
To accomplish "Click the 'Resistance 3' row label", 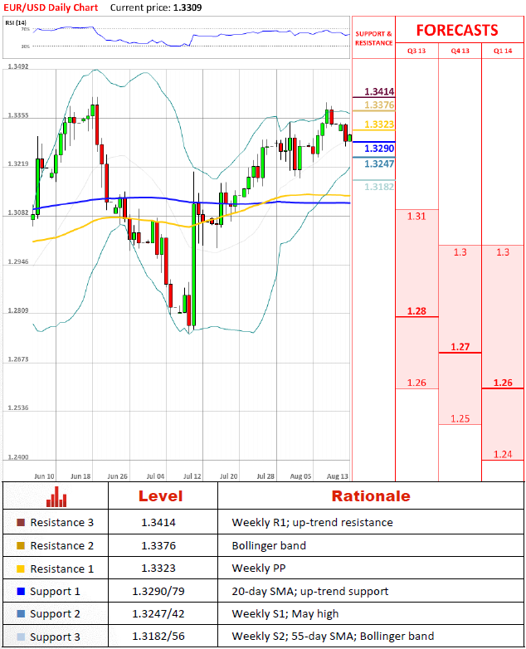I will [x=61, y=523].
